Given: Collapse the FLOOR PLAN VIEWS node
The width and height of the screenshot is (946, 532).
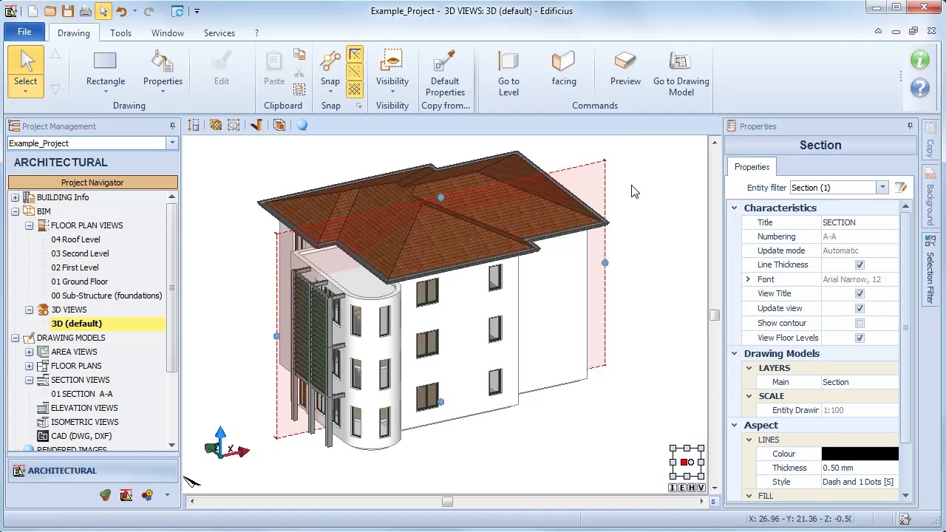Looking at the screenshot, I should coord(29,225).
